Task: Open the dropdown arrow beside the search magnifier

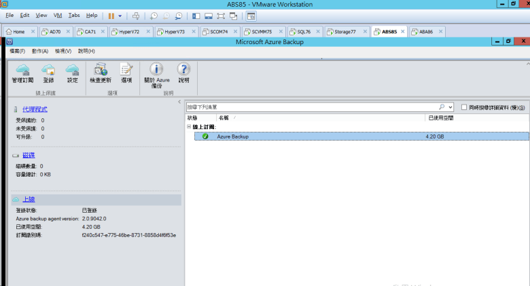Action: click(x=450, y=107)
